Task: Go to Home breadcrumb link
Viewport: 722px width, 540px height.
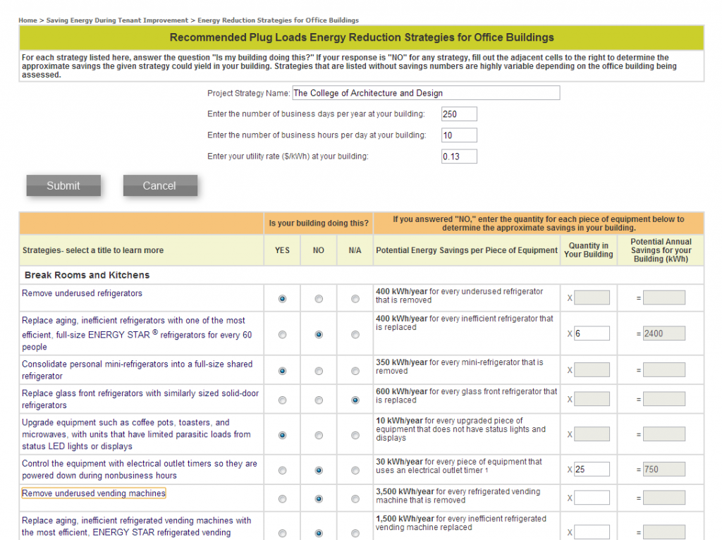Action: [27, 20]
